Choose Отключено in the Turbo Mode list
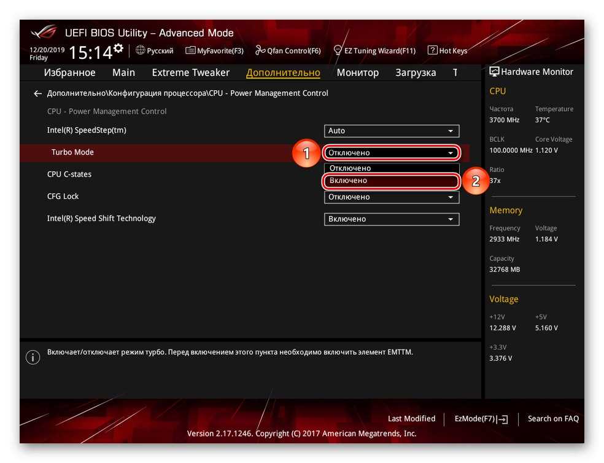This screenshot has width=604, height=463. point(392,168)
